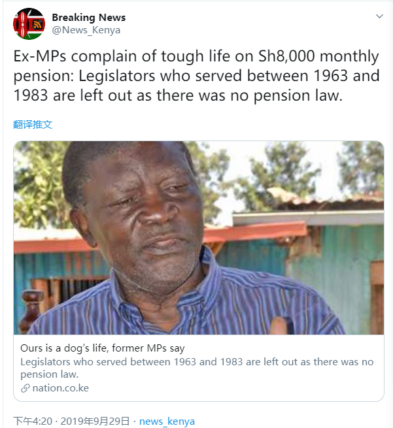The height and width of the screenshot is (428, 393).
Task: Translate the tweet via 翻译推文
Action: [x=33, y=124]
